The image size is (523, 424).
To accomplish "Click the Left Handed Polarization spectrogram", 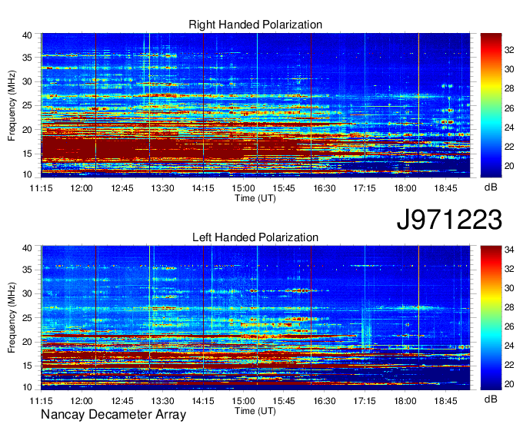I will click(255, 318).
